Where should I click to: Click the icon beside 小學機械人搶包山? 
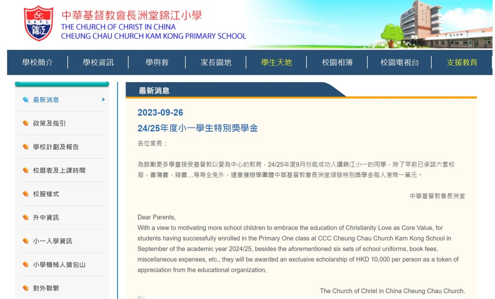[x=27, y=264]
